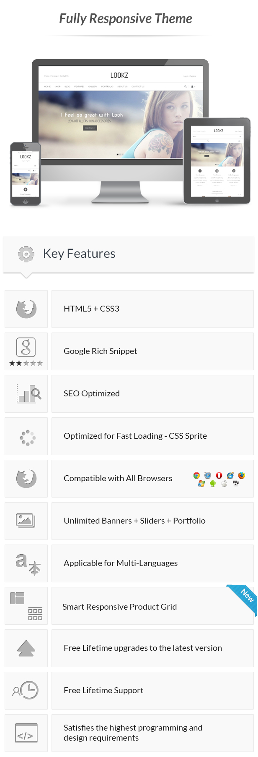Viewport: 258px width, 757px height.
Task: Click the Key Features heading
Action: click(x=79, y=254)
